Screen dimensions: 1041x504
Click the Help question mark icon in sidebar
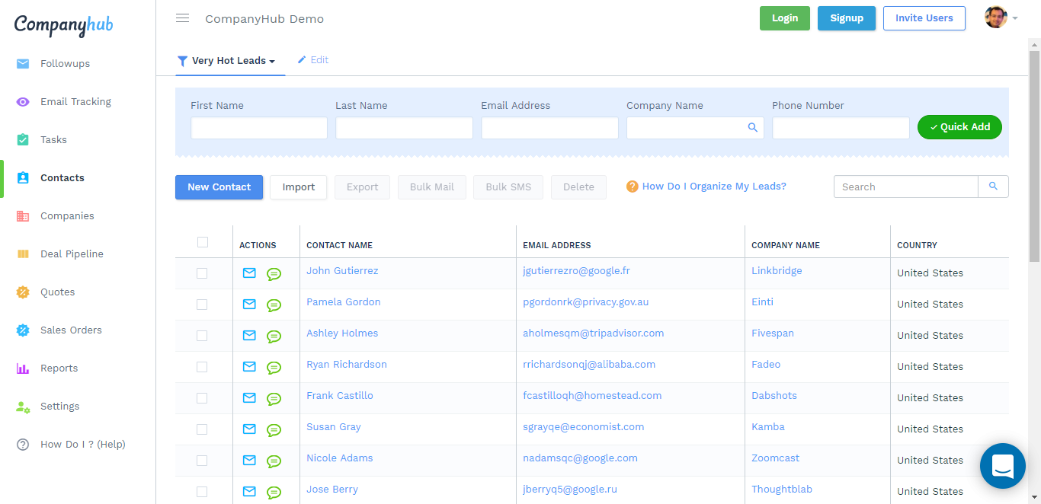23,445
